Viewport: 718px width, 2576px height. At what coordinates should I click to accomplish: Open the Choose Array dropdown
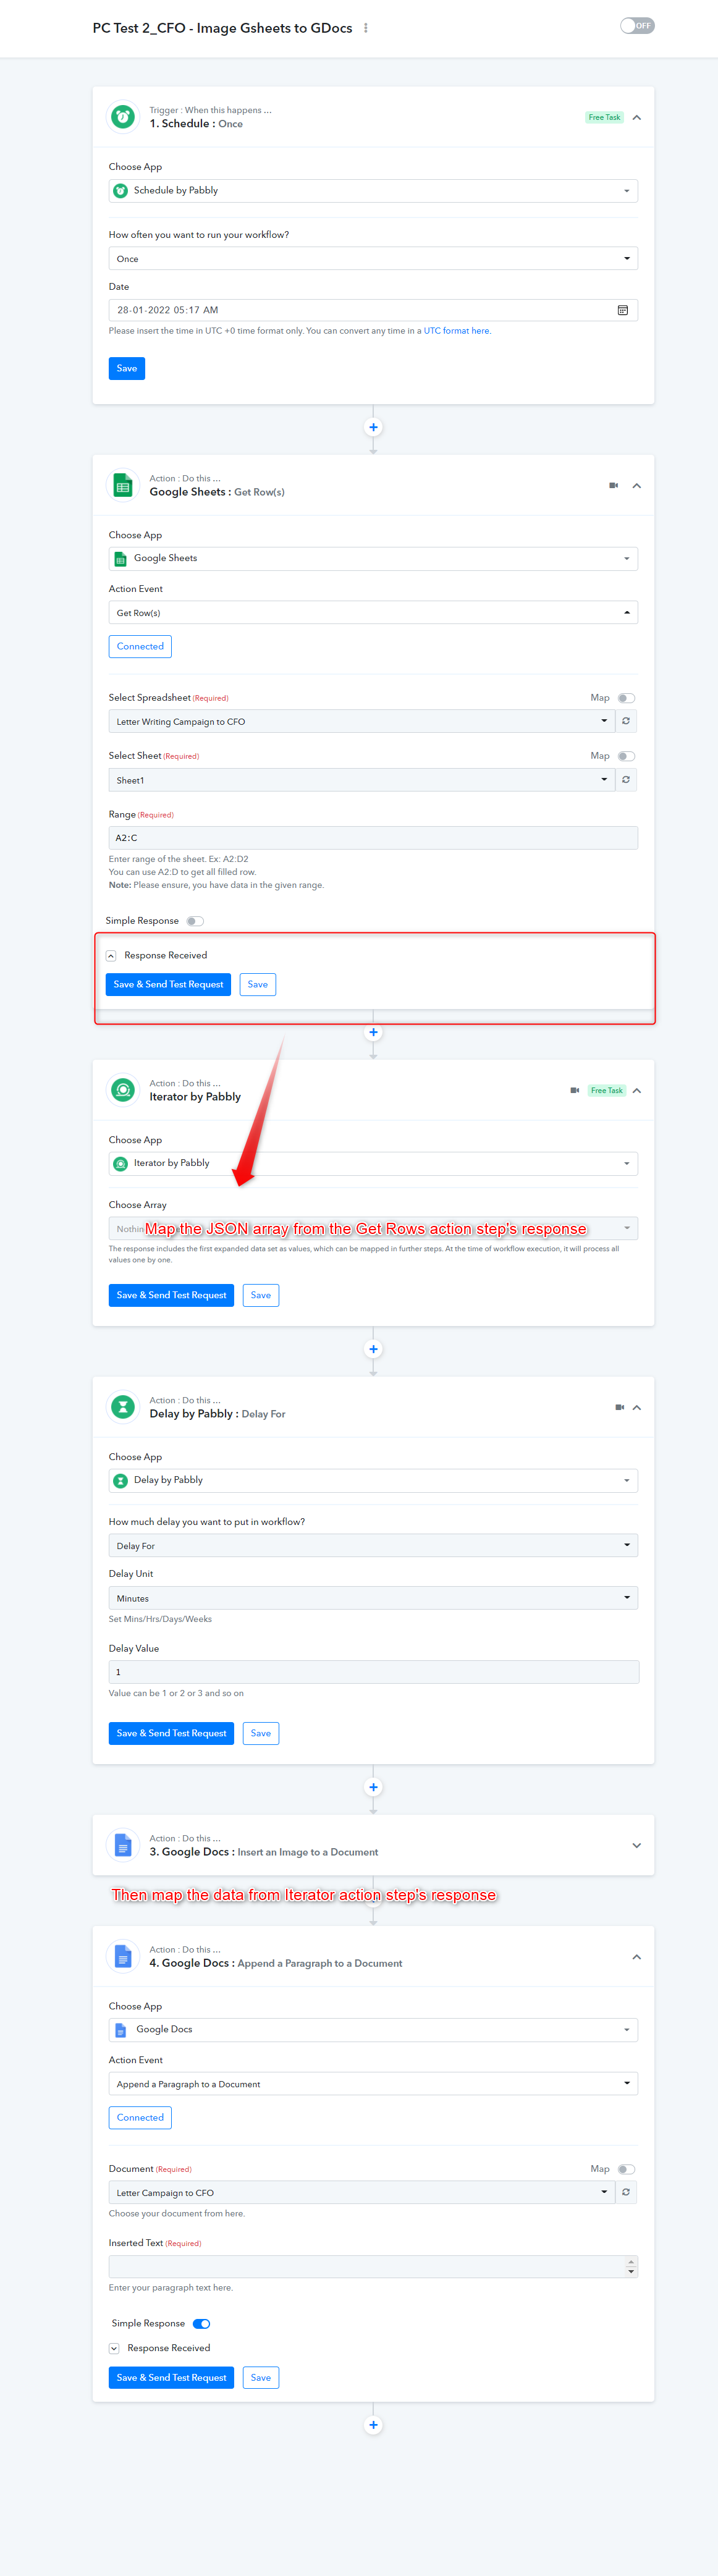[373, 1229]
